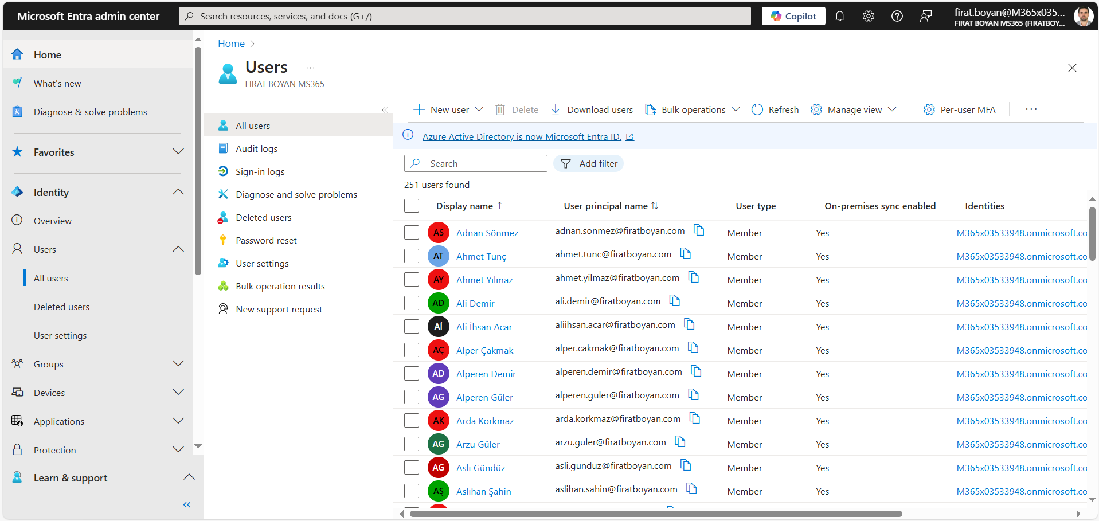Expand the Favorites section
Screen dimensions: 1099x521
[178, 152]
